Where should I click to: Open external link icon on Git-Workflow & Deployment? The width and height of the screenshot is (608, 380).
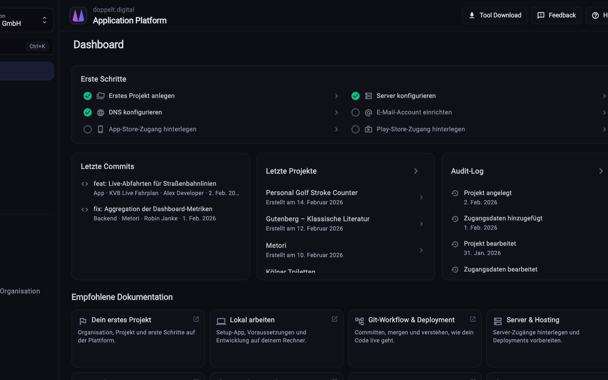coord(473,319)
